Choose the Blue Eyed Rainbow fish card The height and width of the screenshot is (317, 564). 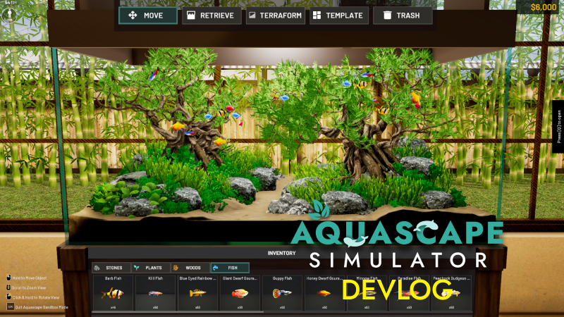(x=197, y=293)
